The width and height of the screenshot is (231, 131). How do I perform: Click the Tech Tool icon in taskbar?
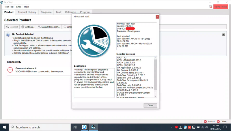pos(93,127)
